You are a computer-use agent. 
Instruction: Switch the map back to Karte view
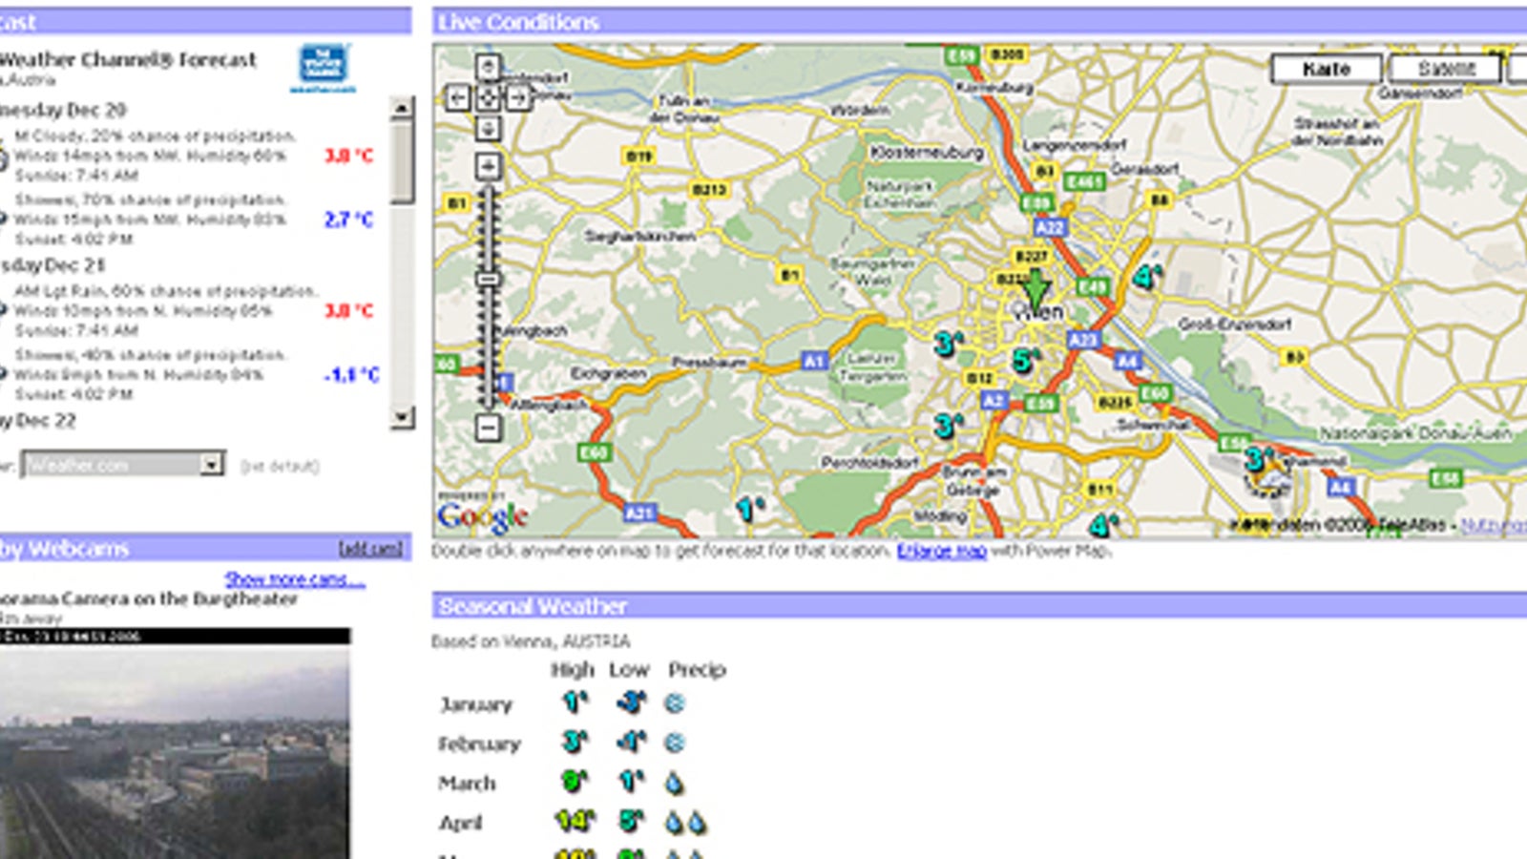pyautogui.click(x=1326, y=68)
